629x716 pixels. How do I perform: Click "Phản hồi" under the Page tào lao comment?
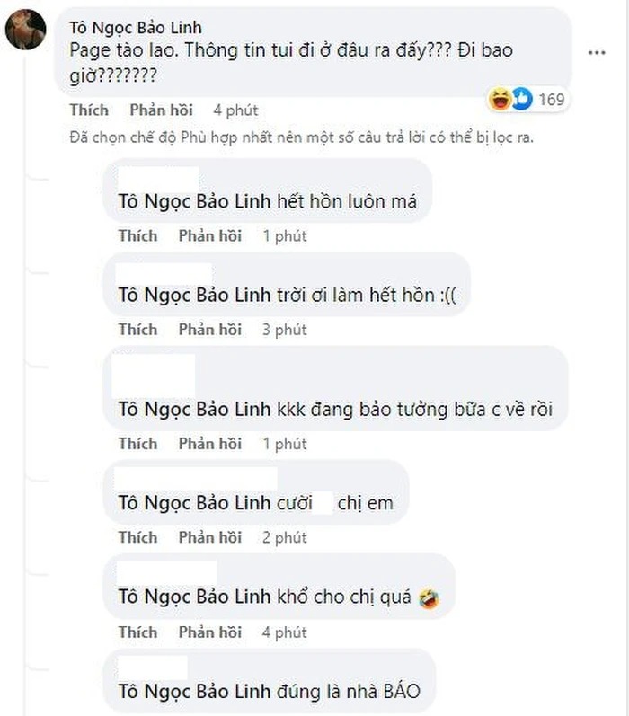pos(161,110)
